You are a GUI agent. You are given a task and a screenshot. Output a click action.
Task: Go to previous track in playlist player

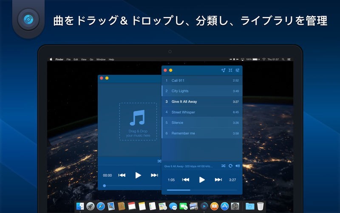pyautogui.click(x=186, y=180)
